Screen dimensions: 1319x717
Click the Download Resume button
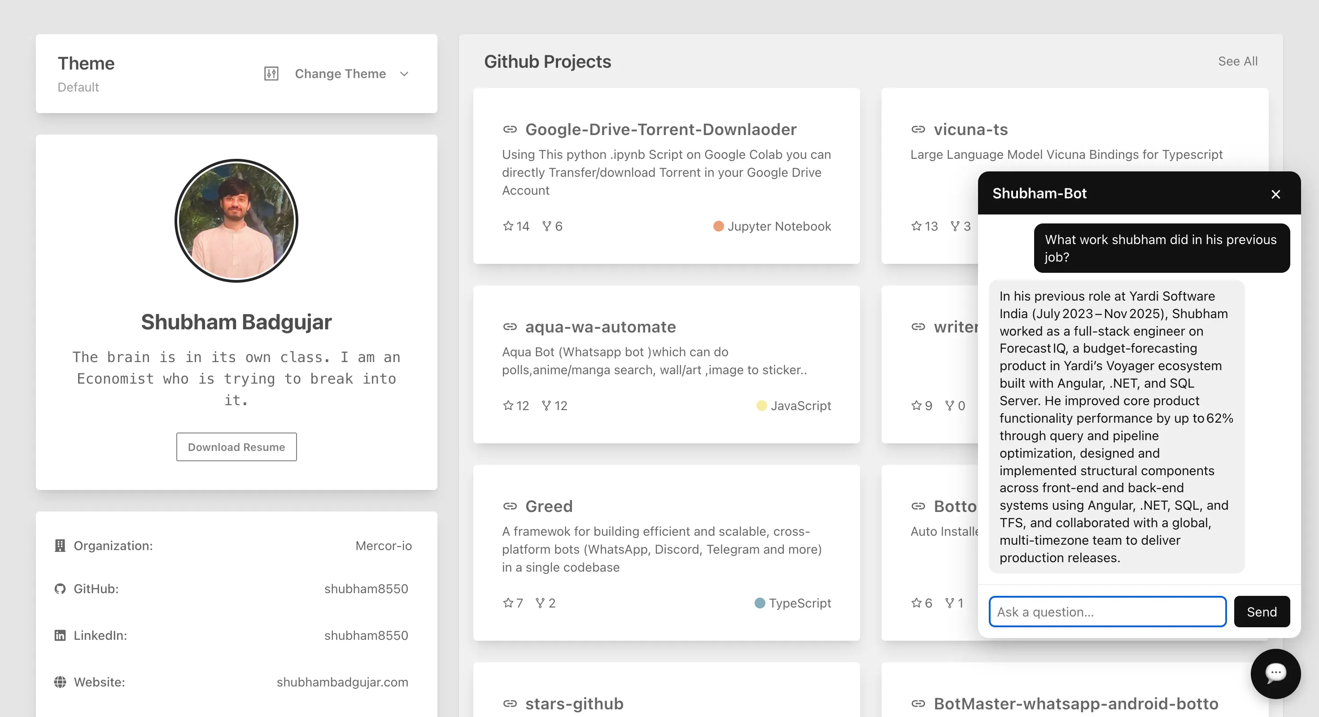[236, 446]
